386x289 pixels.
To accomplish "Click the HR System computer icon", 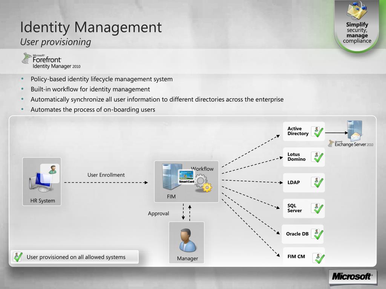I will [44, 179].
